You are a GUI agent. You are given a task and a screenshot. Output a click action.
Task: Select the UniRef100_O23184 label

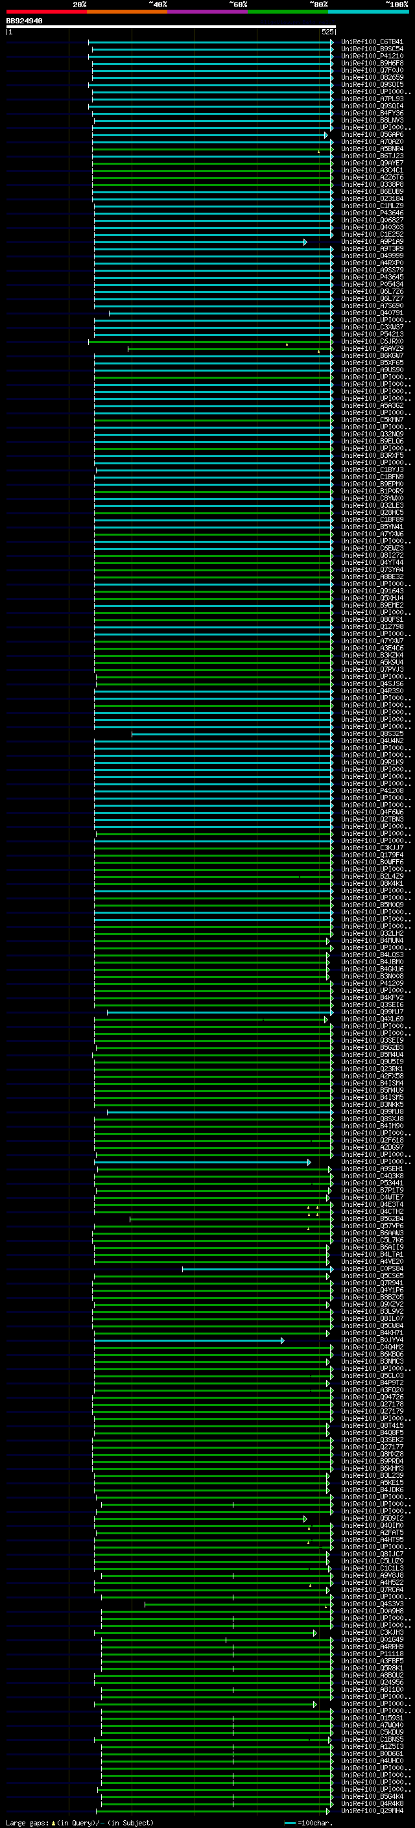(372, 198)
